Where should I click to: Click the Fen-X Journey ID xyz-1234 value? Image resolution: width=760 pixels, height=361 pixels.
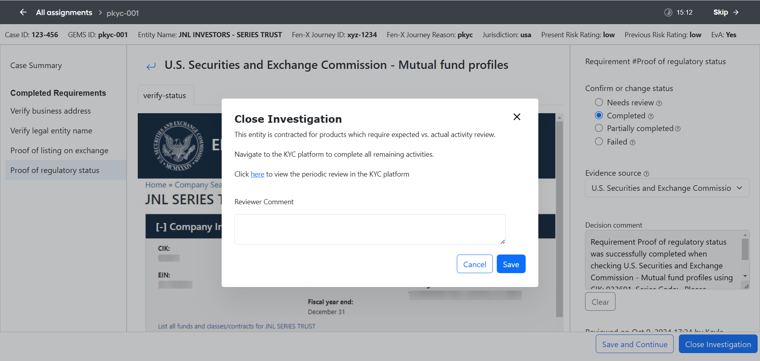(362, 35)
